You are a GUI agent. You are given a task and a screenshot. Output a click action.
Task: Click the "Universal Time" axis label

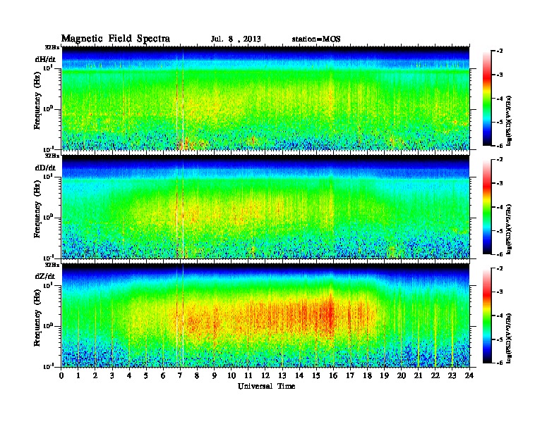coord(266,386)
